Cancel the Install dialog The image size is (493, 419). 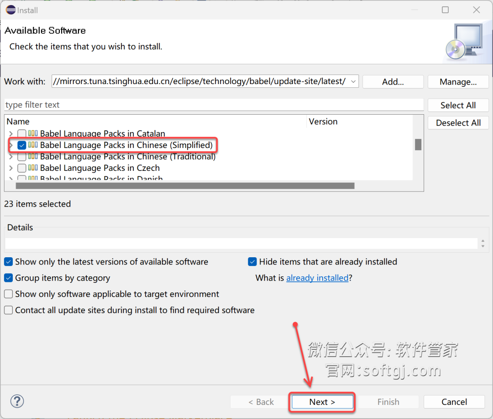454,402
